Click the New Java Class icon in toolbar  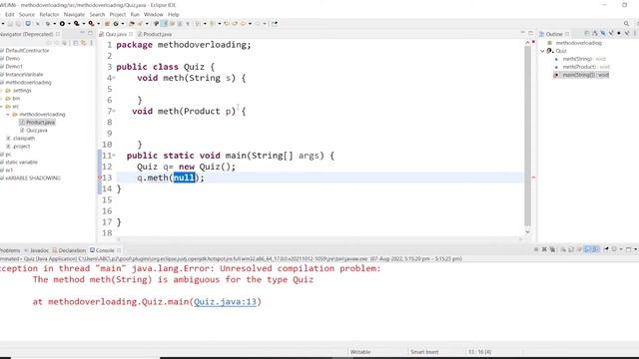116,24
